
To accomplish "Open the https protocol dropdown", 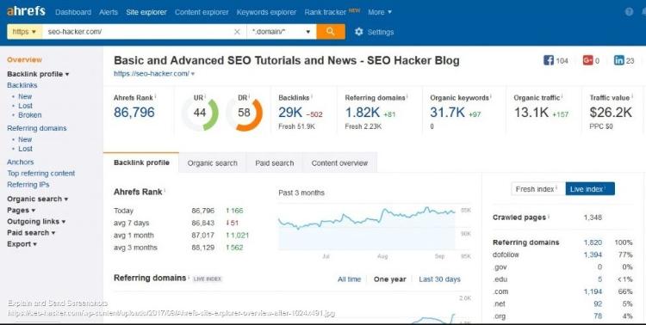I will 25,32.
